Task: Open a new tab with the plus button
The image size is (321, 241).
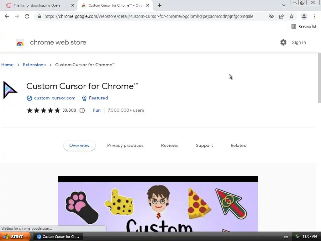Action: pos(160,6)
